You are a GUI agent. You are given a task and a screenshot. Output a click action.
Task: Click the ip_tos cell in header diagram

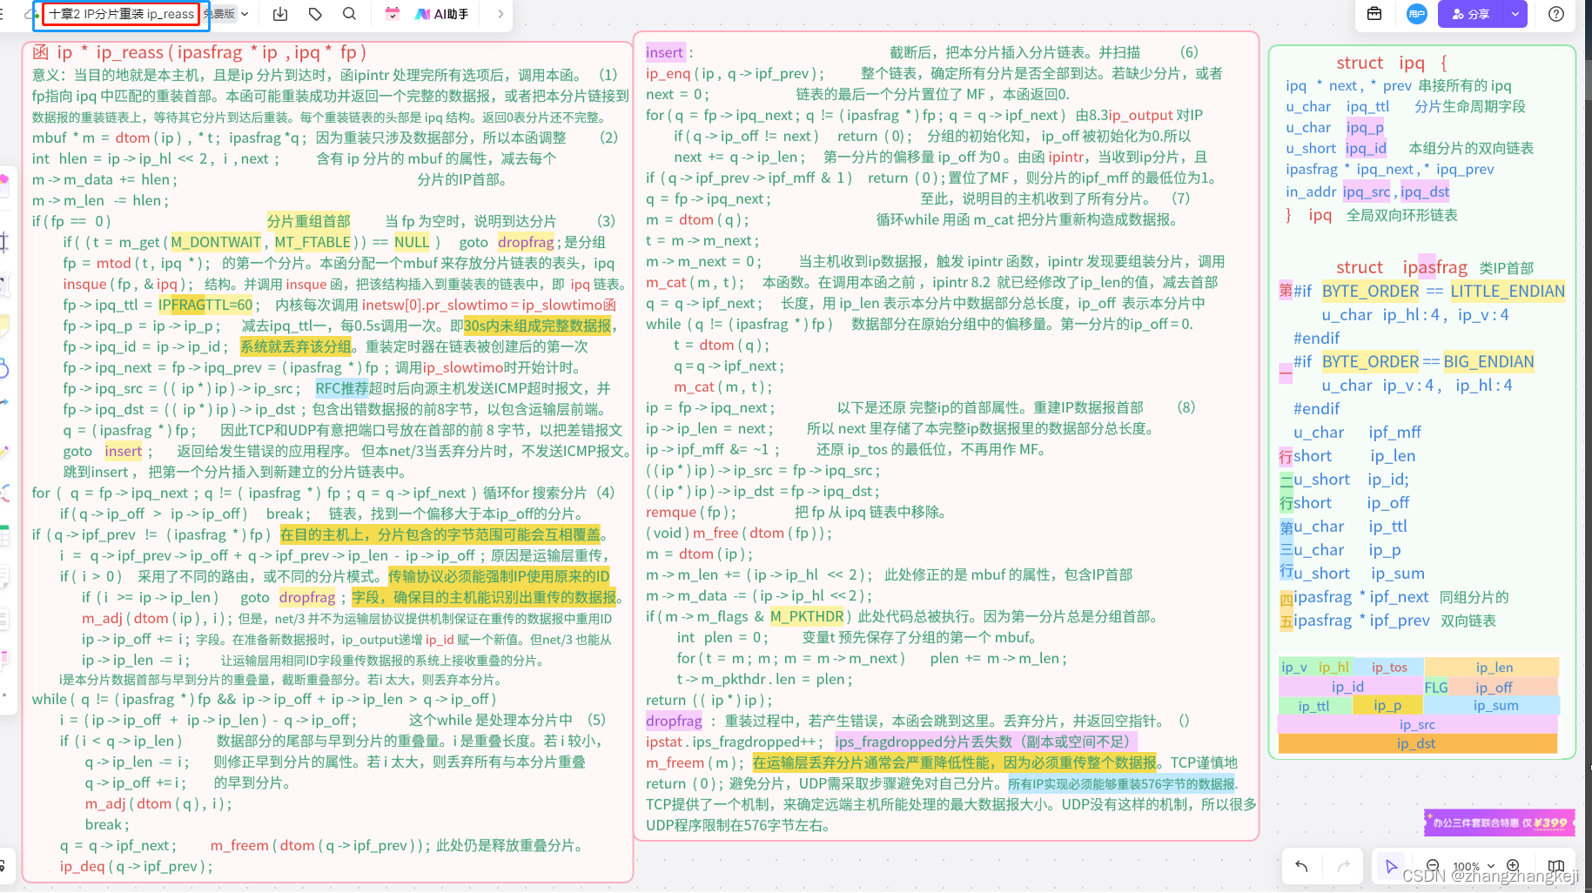pyautogui.click(x=1389, y=667)
